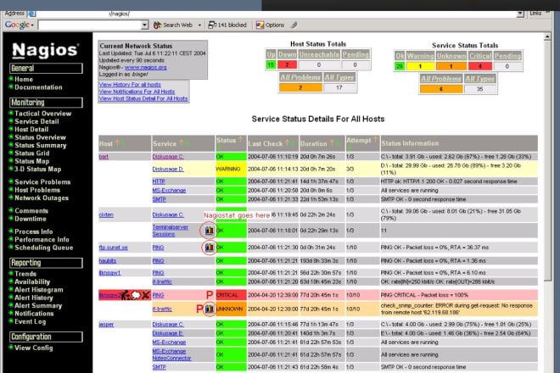The height and width of the screenshot is (373, 560).
Task: Sort ascending by the Status column's up arrow
Action: (x=241, y=140)
